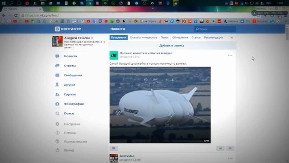Reload the page with the refresh icon
Viewport: 289px width, 163px height.
pyautogui.click(x=16, y=15)
